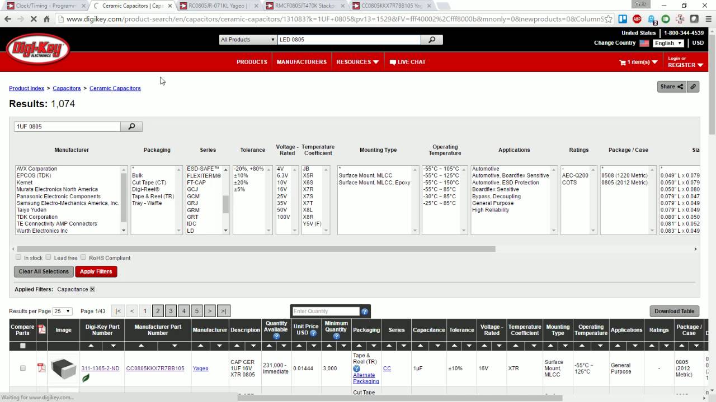Screen dimensions: 716x402
Task: Open the Chrome hamburger menu
Action: click(708, 18)
